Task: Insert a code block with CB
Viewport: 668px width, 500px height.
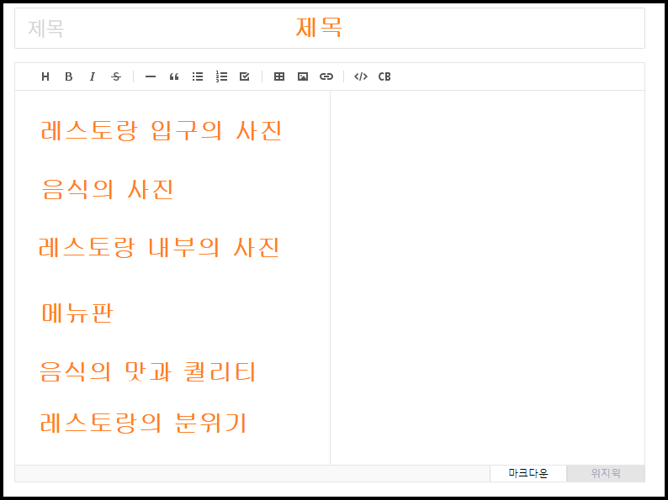Action: pyautogui.click(x=384, y=76)
